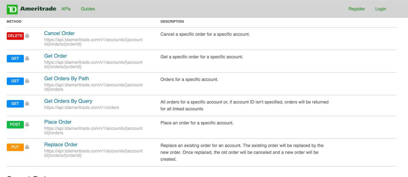Open the Get Orders By Query link
408x177 pixels.
[x=68, y=101]
